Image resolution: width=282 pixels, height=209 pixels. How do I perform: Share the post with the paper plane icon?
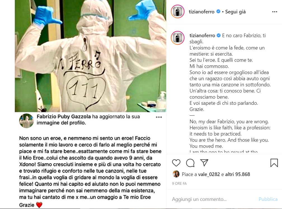pos(204,163)
